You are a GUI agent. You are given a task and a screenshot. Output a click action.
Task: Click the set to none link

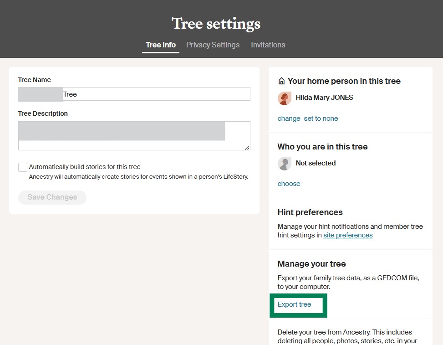(x=321, y=118)
